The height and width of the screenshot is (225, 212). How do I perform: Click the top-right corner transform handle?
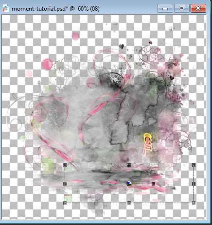(194, 165)
